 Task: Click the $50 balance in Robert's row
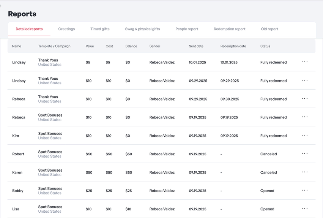pos(129,154)
